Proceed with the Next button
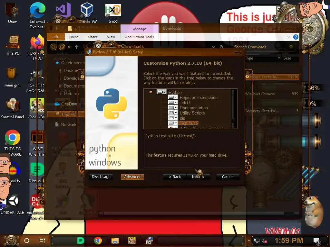This screenshot has height=247, width=330. (x=198, y=177)
